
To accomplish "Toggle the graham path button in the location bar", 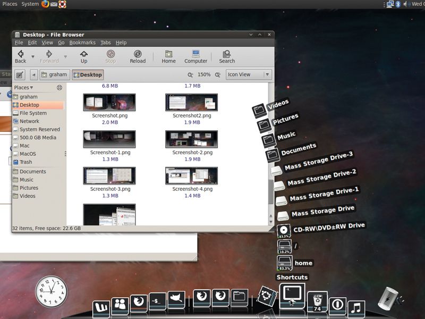I will click(x=55, y=74).
